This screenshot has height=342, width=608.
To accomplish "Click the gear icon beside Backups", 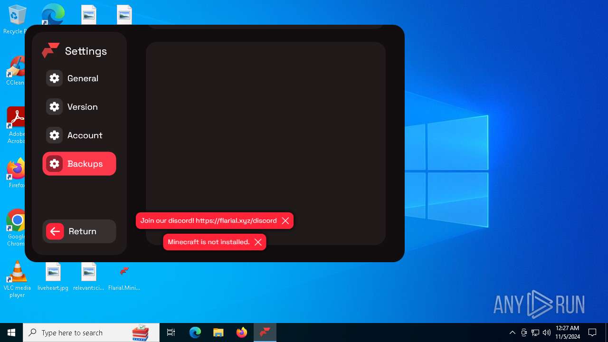I will tap(55, 164).
